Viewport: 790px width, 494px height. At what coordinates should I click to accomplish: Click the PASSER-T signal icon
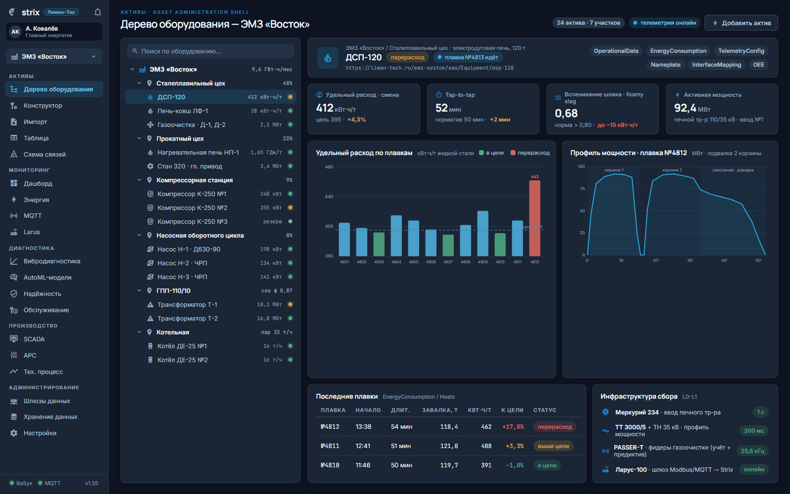[605, 451]
